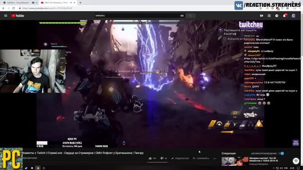Open the account avatar menu
The image size is (303, 170).
coord(294,16)
